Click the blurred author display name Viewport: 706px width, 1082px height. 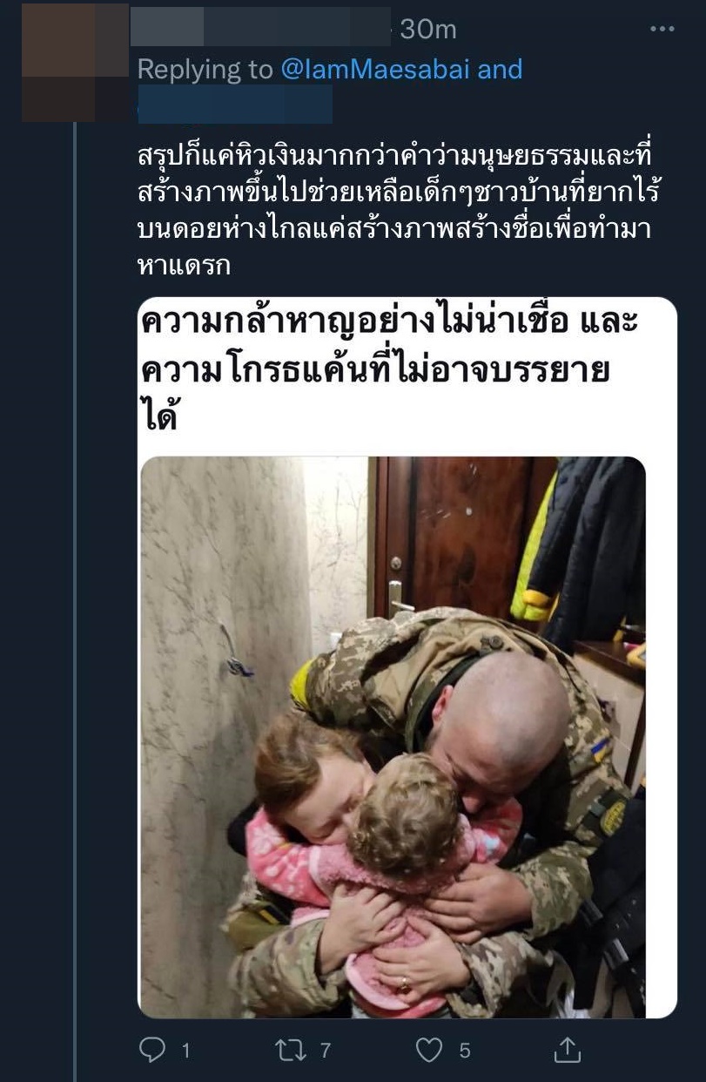click(x=261, y=27)
